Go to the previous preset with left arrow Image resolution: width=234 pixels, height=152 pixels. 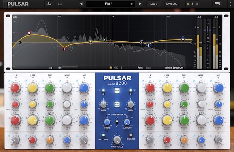pyautogui.click(x=81, y=4)
